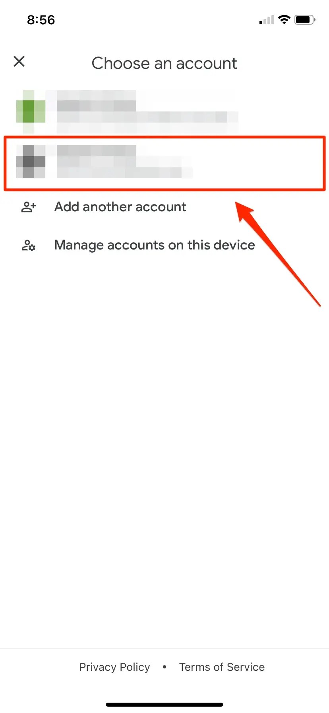Screen dimensions: 329x713
Task: Tap the battery icon in status bar
Action: tap(305, 19)
